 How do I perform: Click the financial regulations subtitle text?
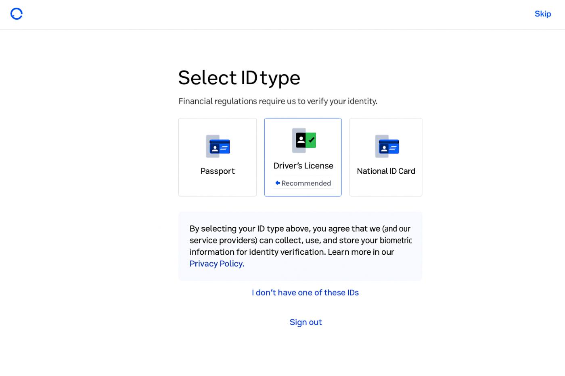tap(278, 101)
